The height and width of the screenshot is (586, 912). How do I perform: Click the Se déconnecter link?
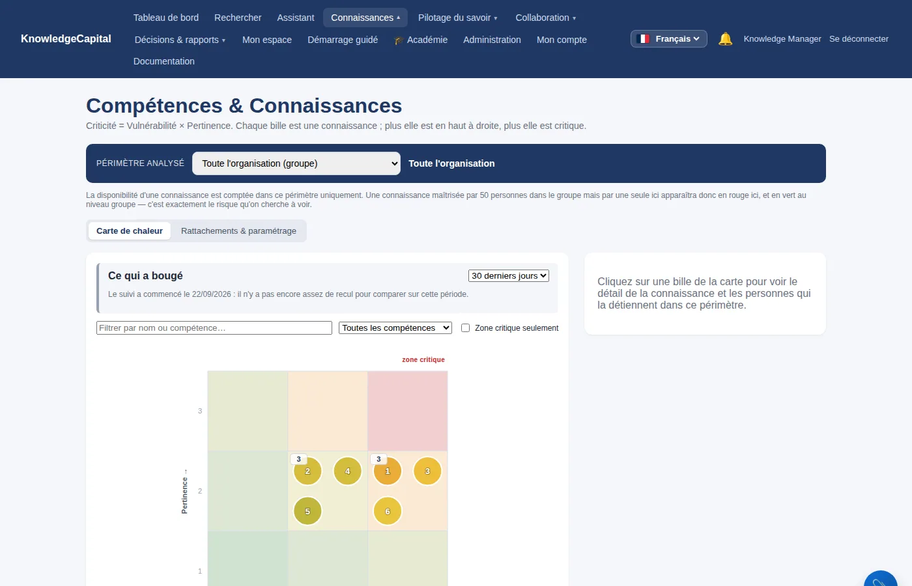(x=859, y=39)
